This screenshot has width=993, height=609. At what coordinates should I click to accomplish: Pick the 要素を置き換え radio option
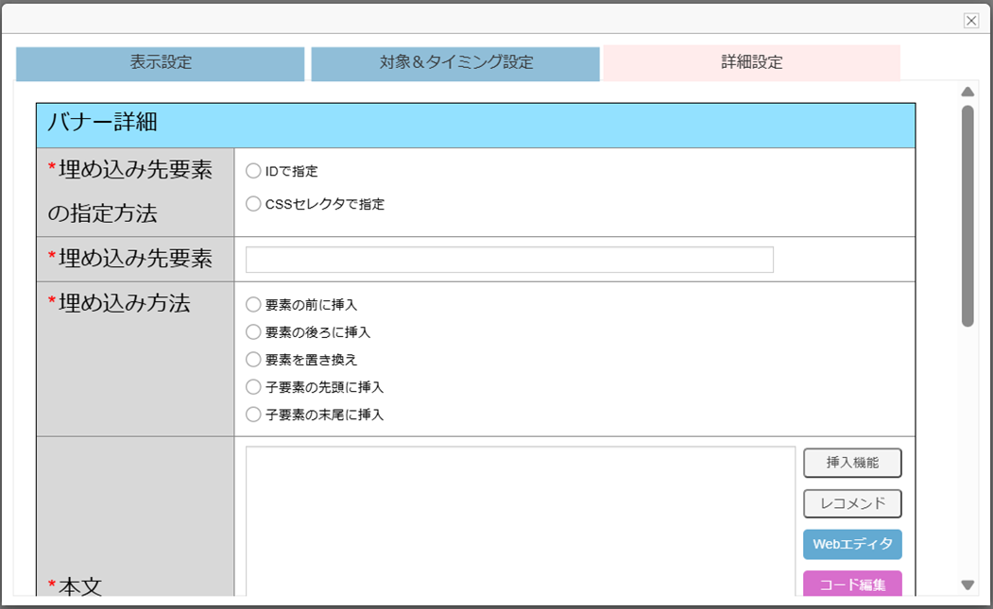coord(253,360)
